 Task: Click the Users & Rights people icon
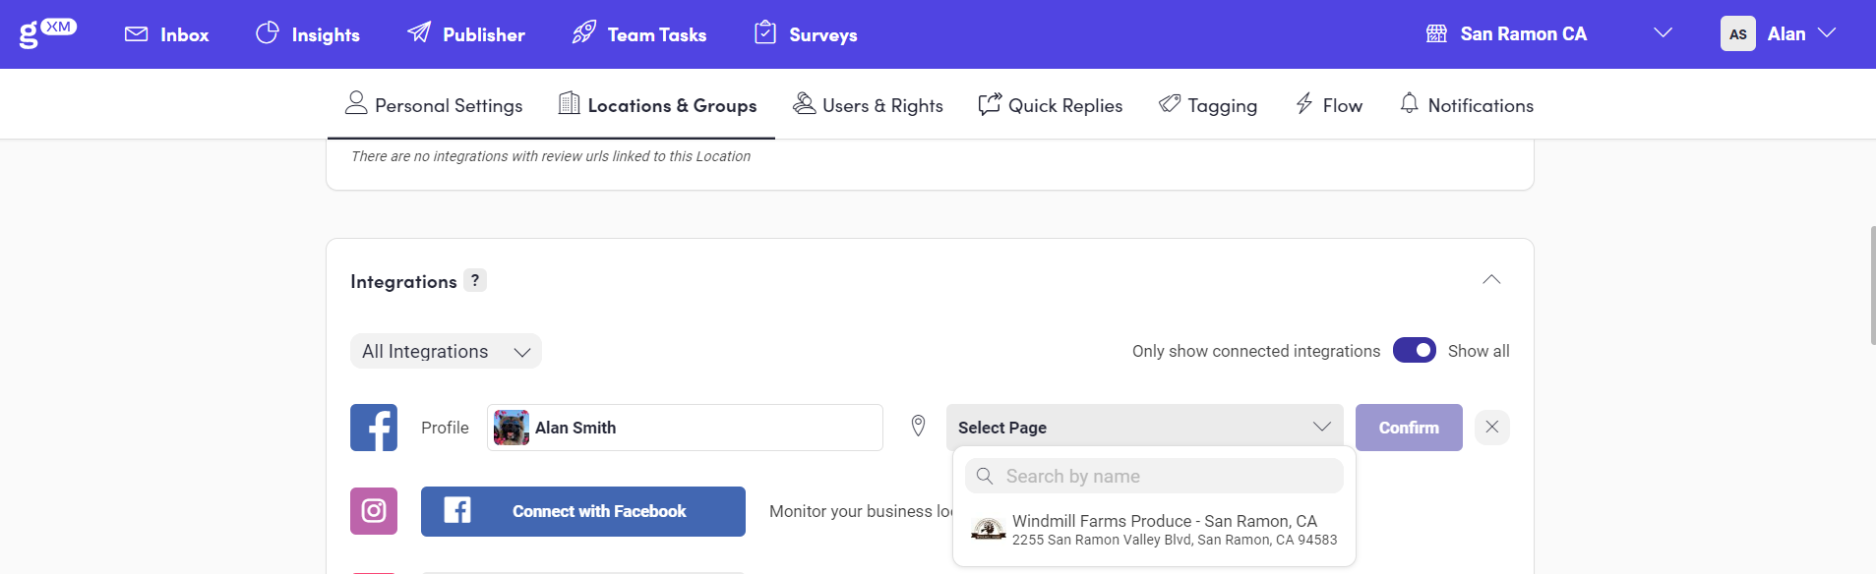(805, 103)
